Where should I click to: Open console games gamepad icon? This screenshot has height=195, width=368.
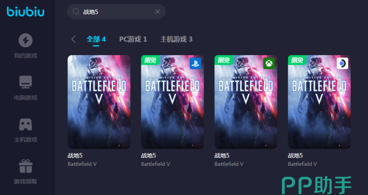(x=25, y=124)
